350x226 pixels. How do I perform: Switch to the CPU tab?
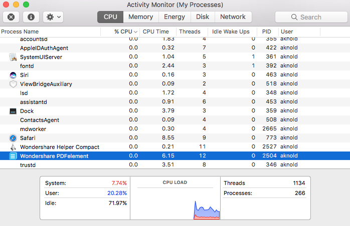pyautogui.click(x=110, y=17)
